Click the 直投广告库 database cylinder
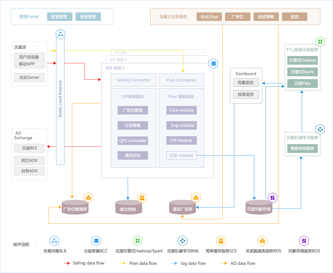 182,207
